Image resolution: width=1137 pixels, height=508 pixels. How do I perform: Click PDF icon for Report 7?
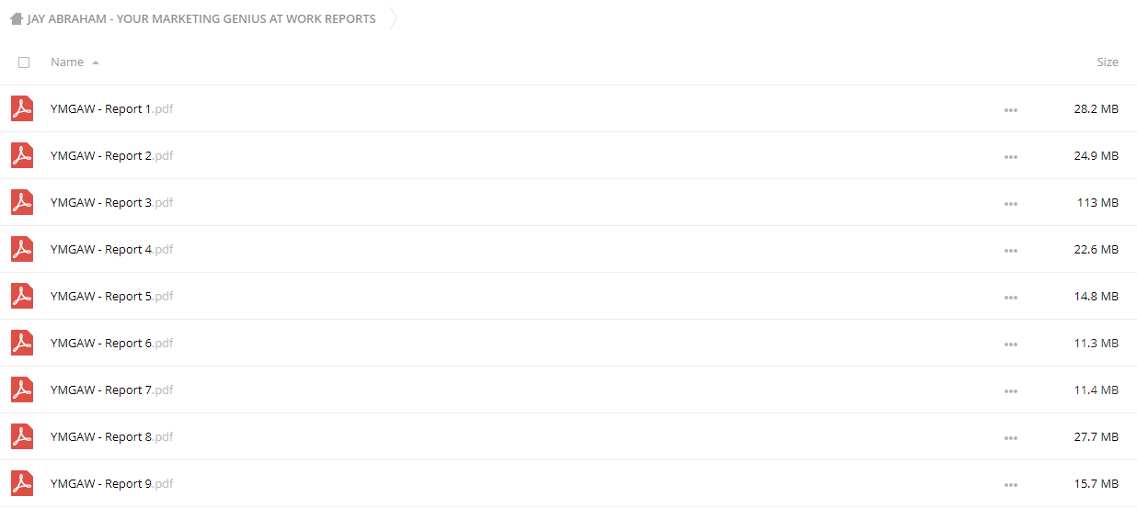tap(22, 389)
